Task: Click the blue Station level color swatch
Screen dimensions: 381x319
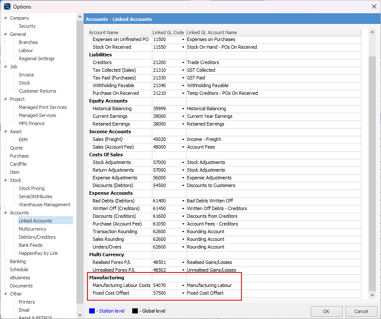Action: pos(92,311)
